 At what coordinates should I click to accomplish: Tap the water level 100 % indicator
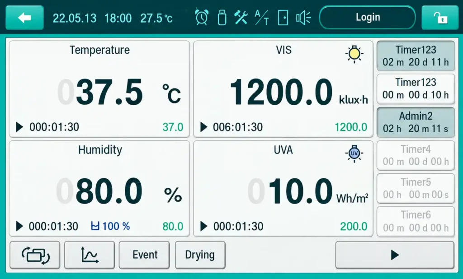click(110, 226)
